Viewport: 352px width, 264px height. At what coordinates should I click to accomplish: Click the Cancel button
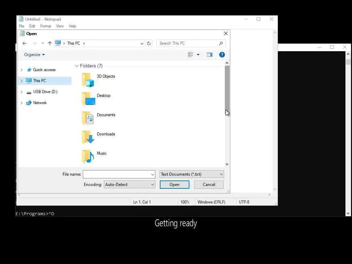pos(209,185)
